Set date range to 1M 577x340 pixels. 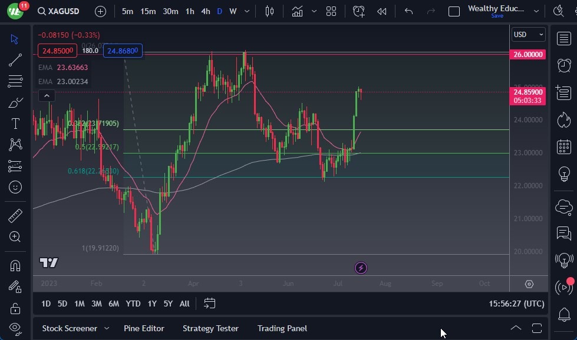(x=79, y=304)
